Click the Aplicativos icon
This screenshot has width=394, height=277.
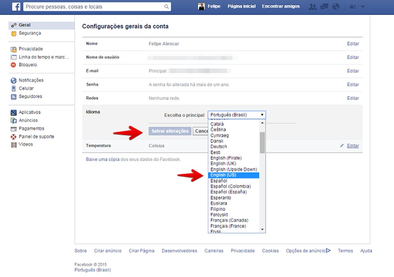14,112
